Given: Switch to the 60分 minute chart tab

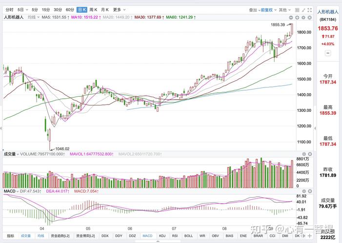Looking at the screenshot, I should 70,9.
